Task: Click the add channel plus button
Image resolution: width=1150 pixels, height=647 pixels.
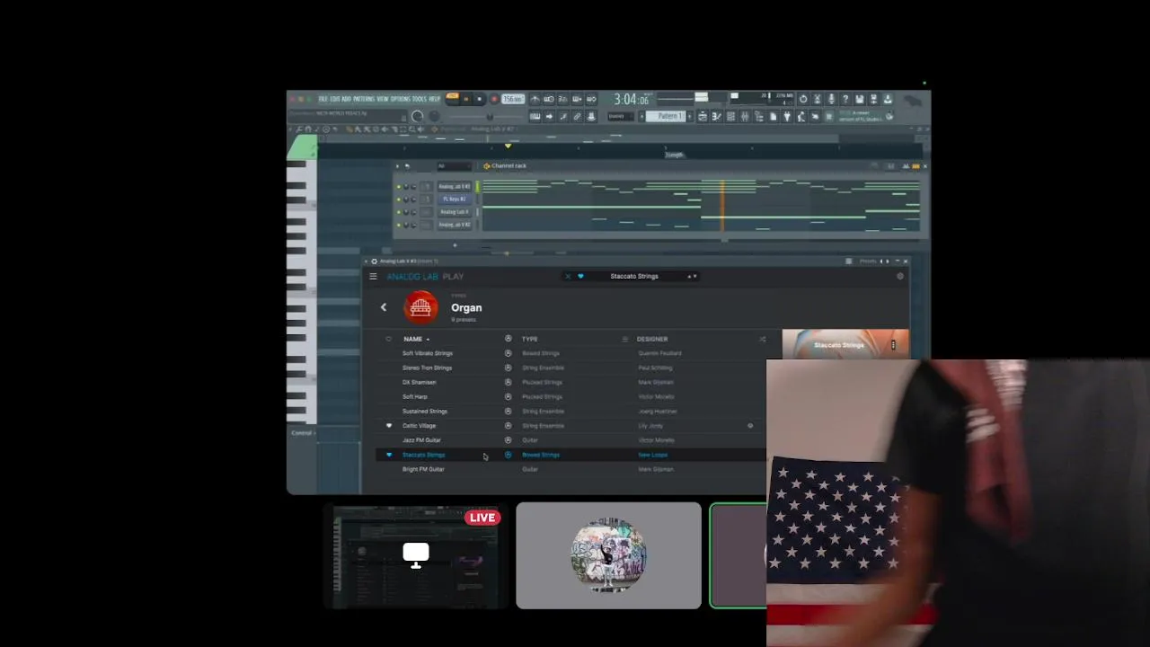Action: coord(455,245)
